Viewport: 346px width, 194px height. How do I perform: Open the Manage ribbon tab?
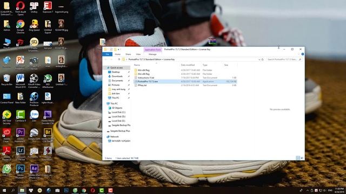[x=152, y=54]
